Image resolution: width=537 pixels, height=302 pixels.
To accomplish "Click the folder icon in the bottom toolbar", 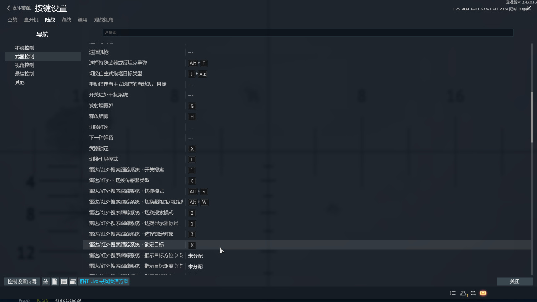I will click(x=73, y=281).
